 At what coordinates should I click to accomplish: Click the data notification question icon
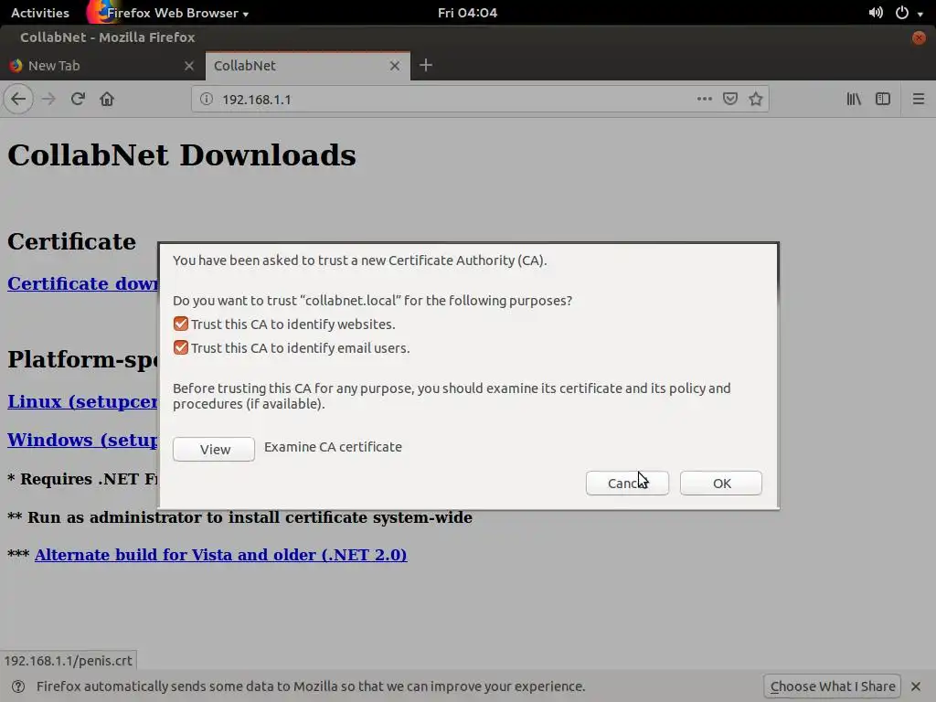(18, 686)
